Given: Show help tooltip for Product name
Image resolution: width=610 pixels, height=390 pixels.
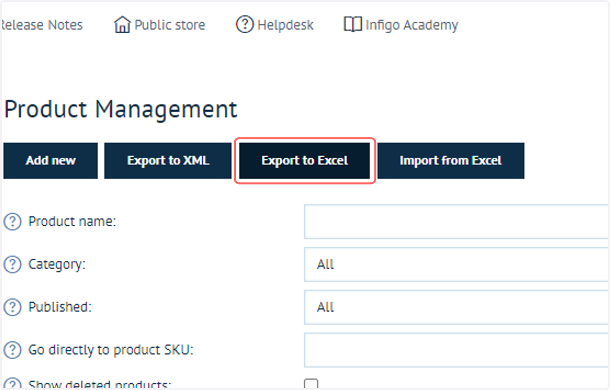Looking at the screenshot, I should [13, 222].
